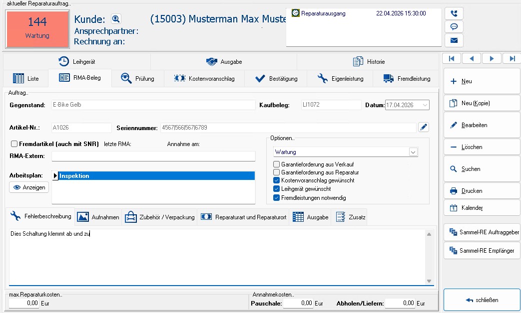The image size is (521, 313).
Task: Jump to last record arrow
Action: [x=512, y=59]
